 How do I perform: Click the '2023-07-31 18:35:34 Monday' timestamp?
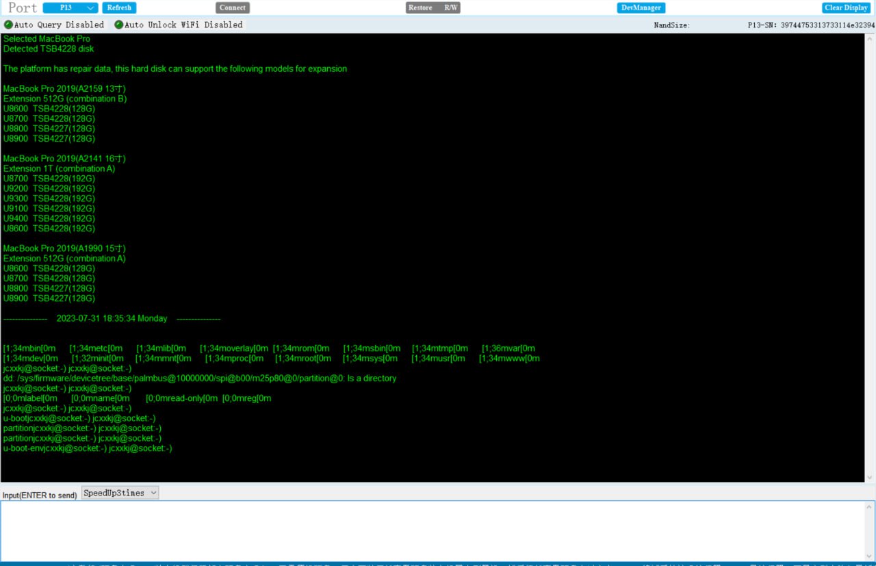pos(112,318)
